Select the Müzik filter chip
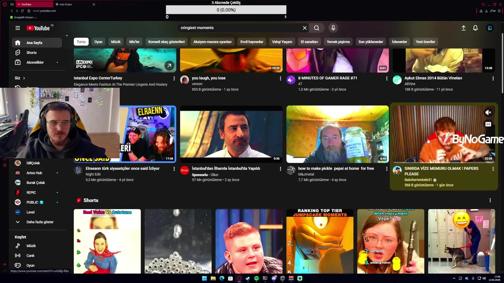Viewport: 504px width, 283px height. [x=116, y=42]
